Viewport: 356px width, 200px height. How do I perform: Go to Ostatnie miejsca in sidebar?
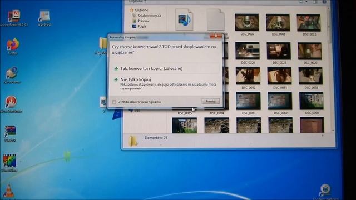[149, 16]
